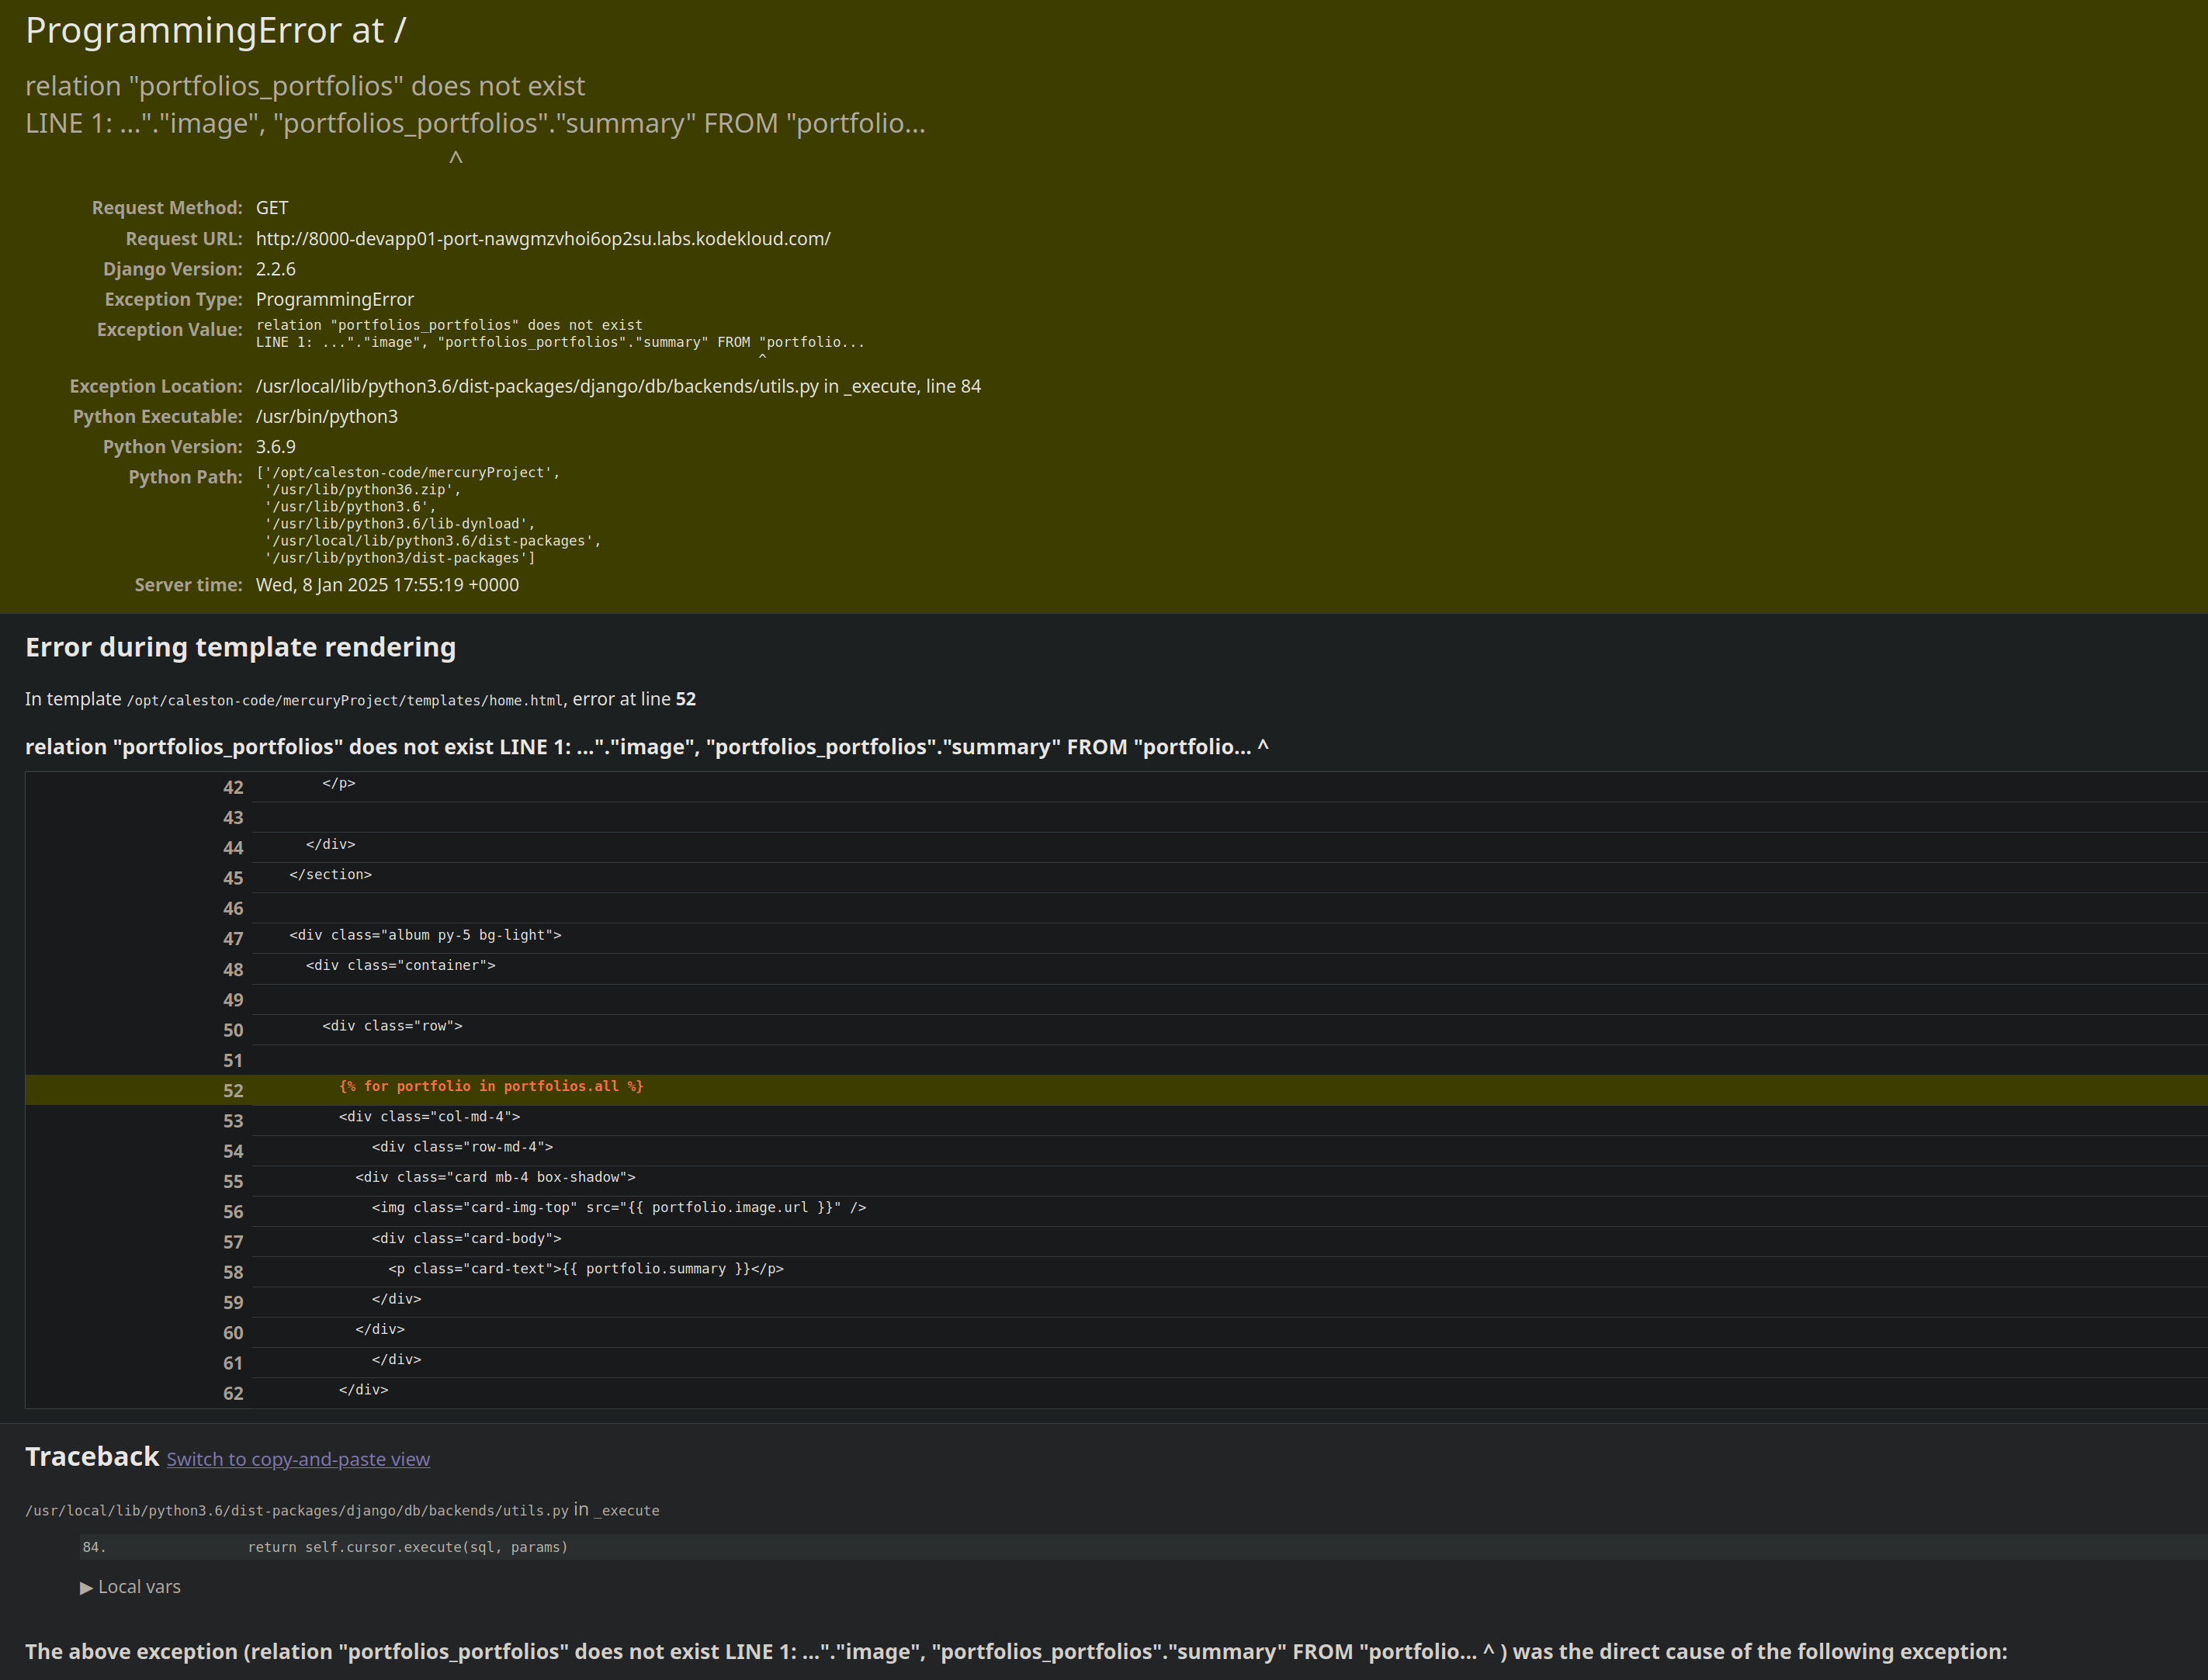Click the highlighted template line 52
The height and width of the screenshot is (1680, 2208).
point(490,1087)
